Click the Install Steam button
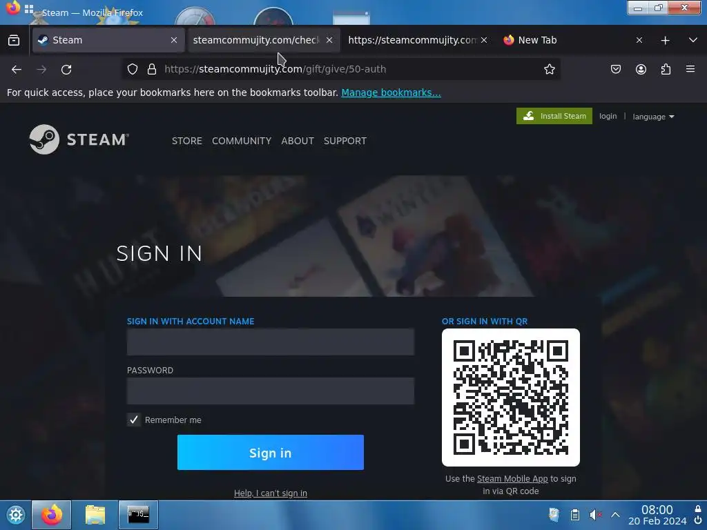Screen dimensions: 707x530 click(x=554, y=116)
